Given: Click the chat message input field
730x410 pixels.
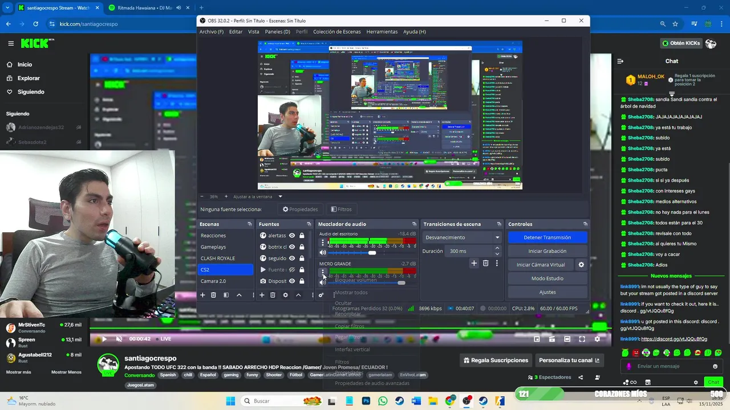Looking at the screenshot, I should (672, 366).
